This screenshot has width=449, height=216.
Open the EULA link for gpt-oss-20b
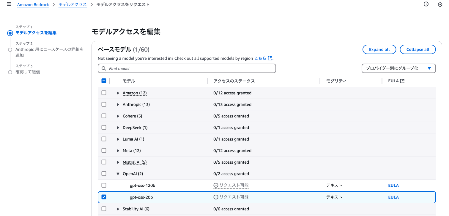point(393,197)
